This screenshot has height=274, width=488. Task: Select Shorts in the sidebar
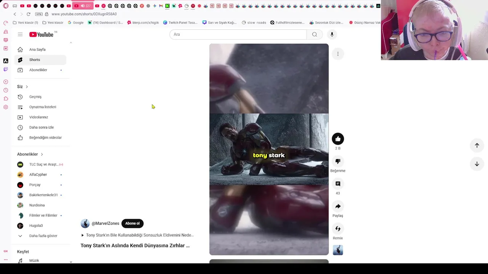pos(40,60)
